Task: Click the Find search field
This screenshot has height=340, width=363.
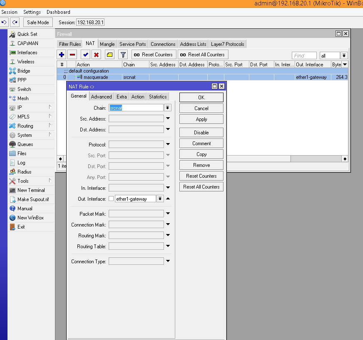Action: [x=304, y=55]
